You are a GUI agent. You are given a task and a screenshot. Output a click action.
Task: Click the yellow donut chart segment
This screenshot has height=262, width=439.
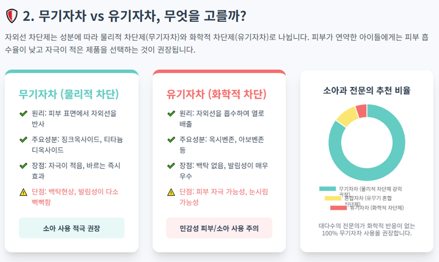tap(346, 116)
